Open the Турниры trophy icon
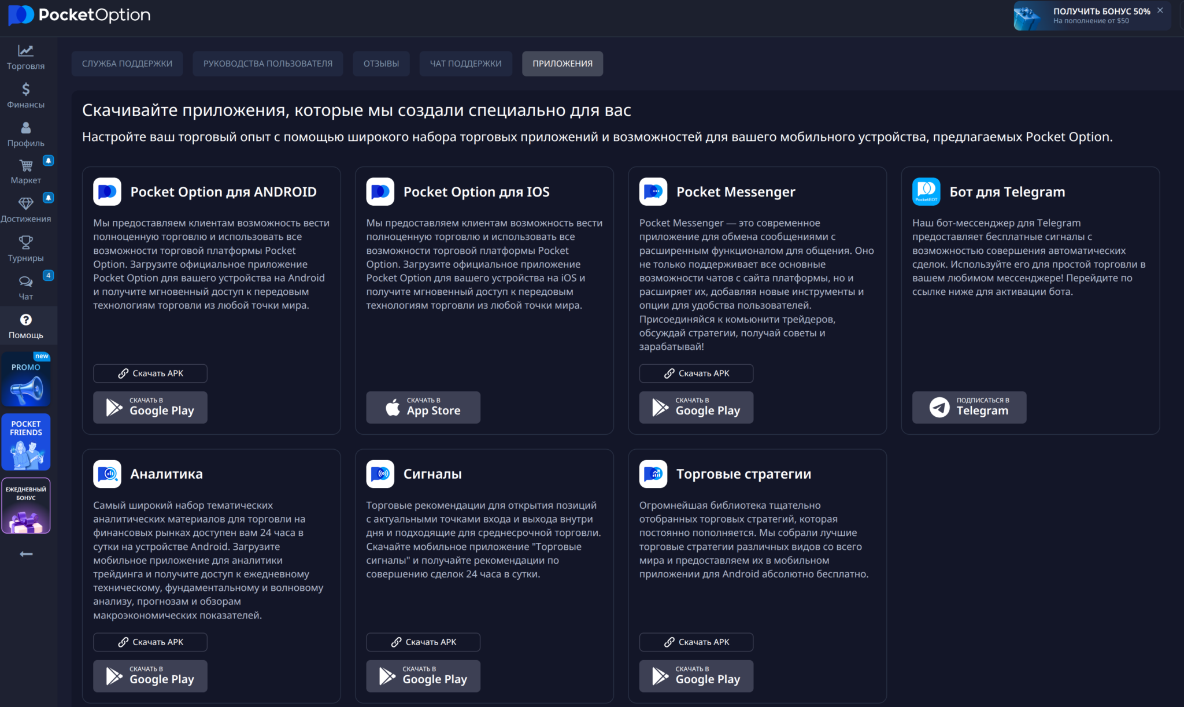This screenshot has width=1184, height=707. click(x=25, y=242)
